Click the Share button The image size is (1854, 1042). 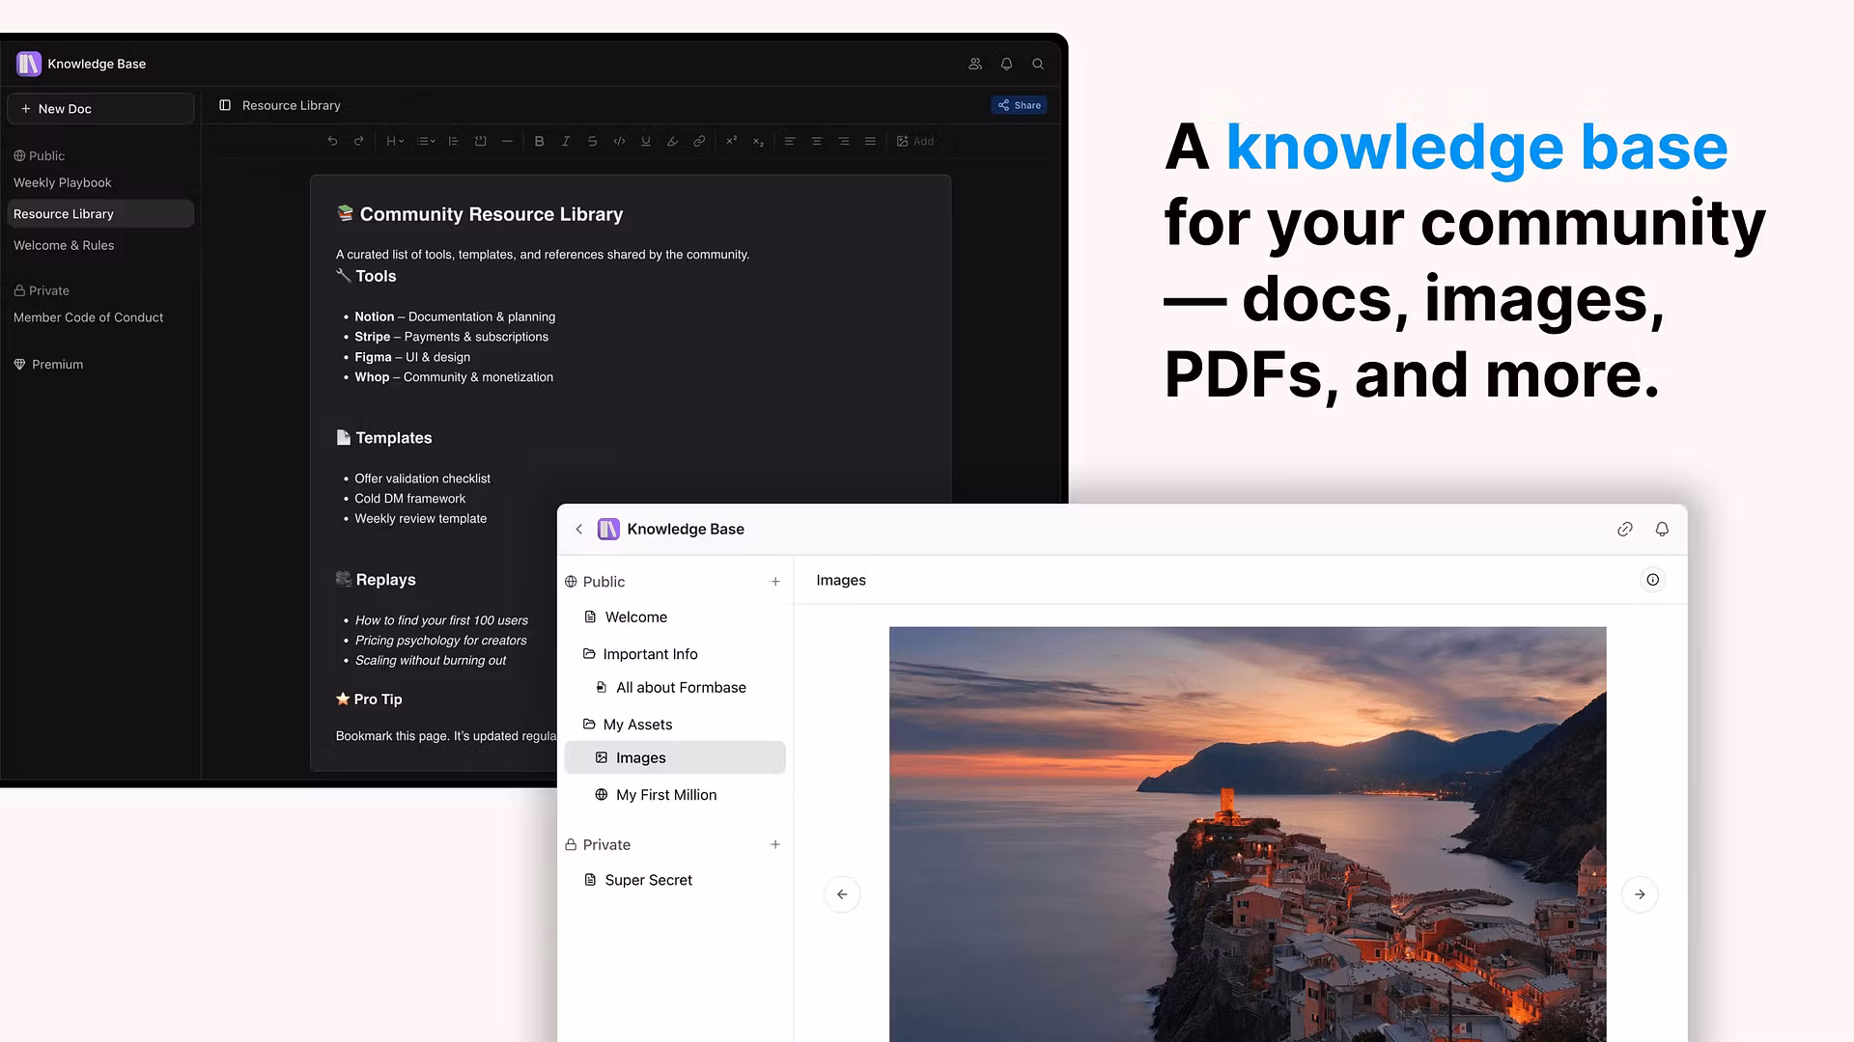click(1020, 105)
